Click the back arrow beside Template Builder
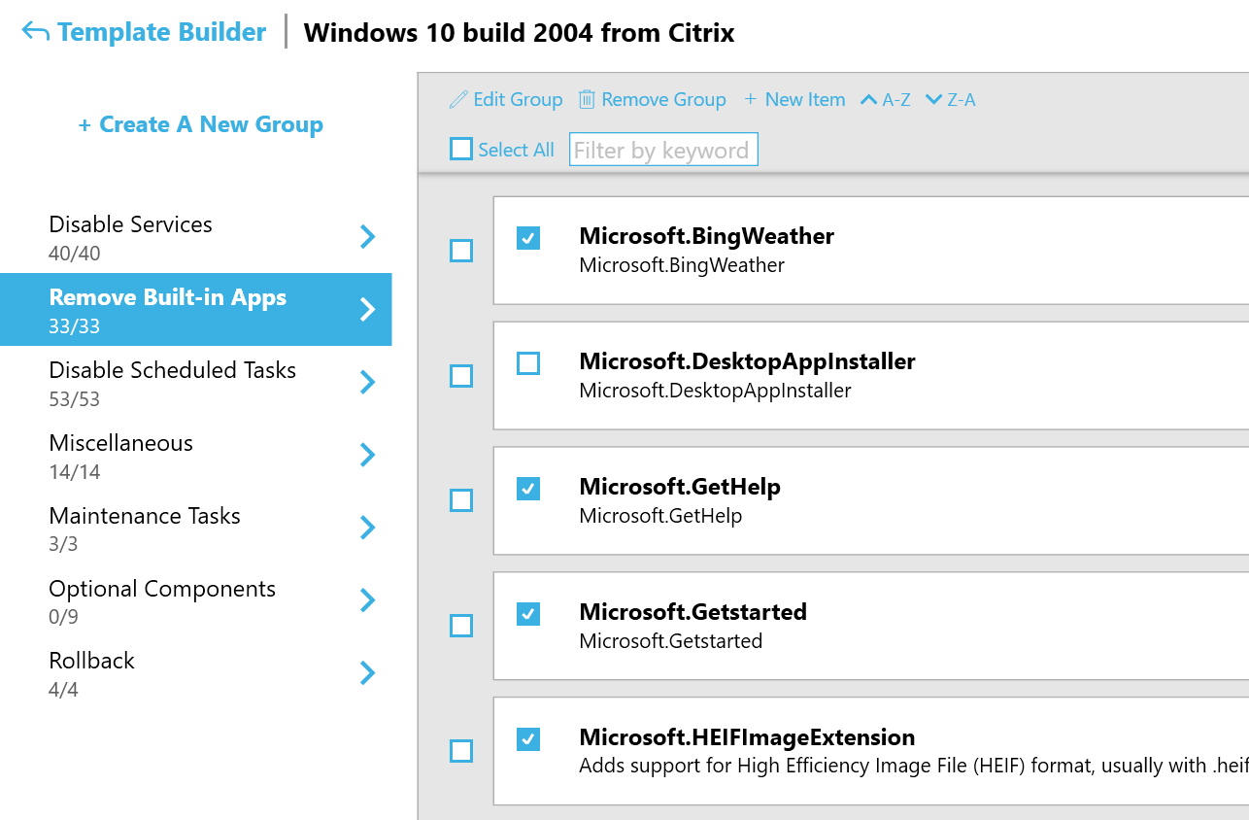 pyautogui.click(x=36, y=32)
